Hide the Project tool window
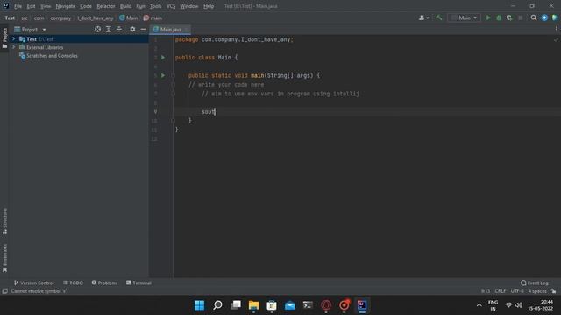This screenshot has height=315, width=561. [x=143, y=29]
